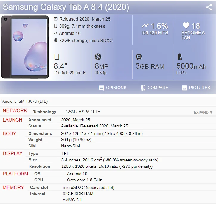Viewport: 216px width, 204px height.
Task: Click the 5000mAh battery value
Action: (x=191, y=66)
